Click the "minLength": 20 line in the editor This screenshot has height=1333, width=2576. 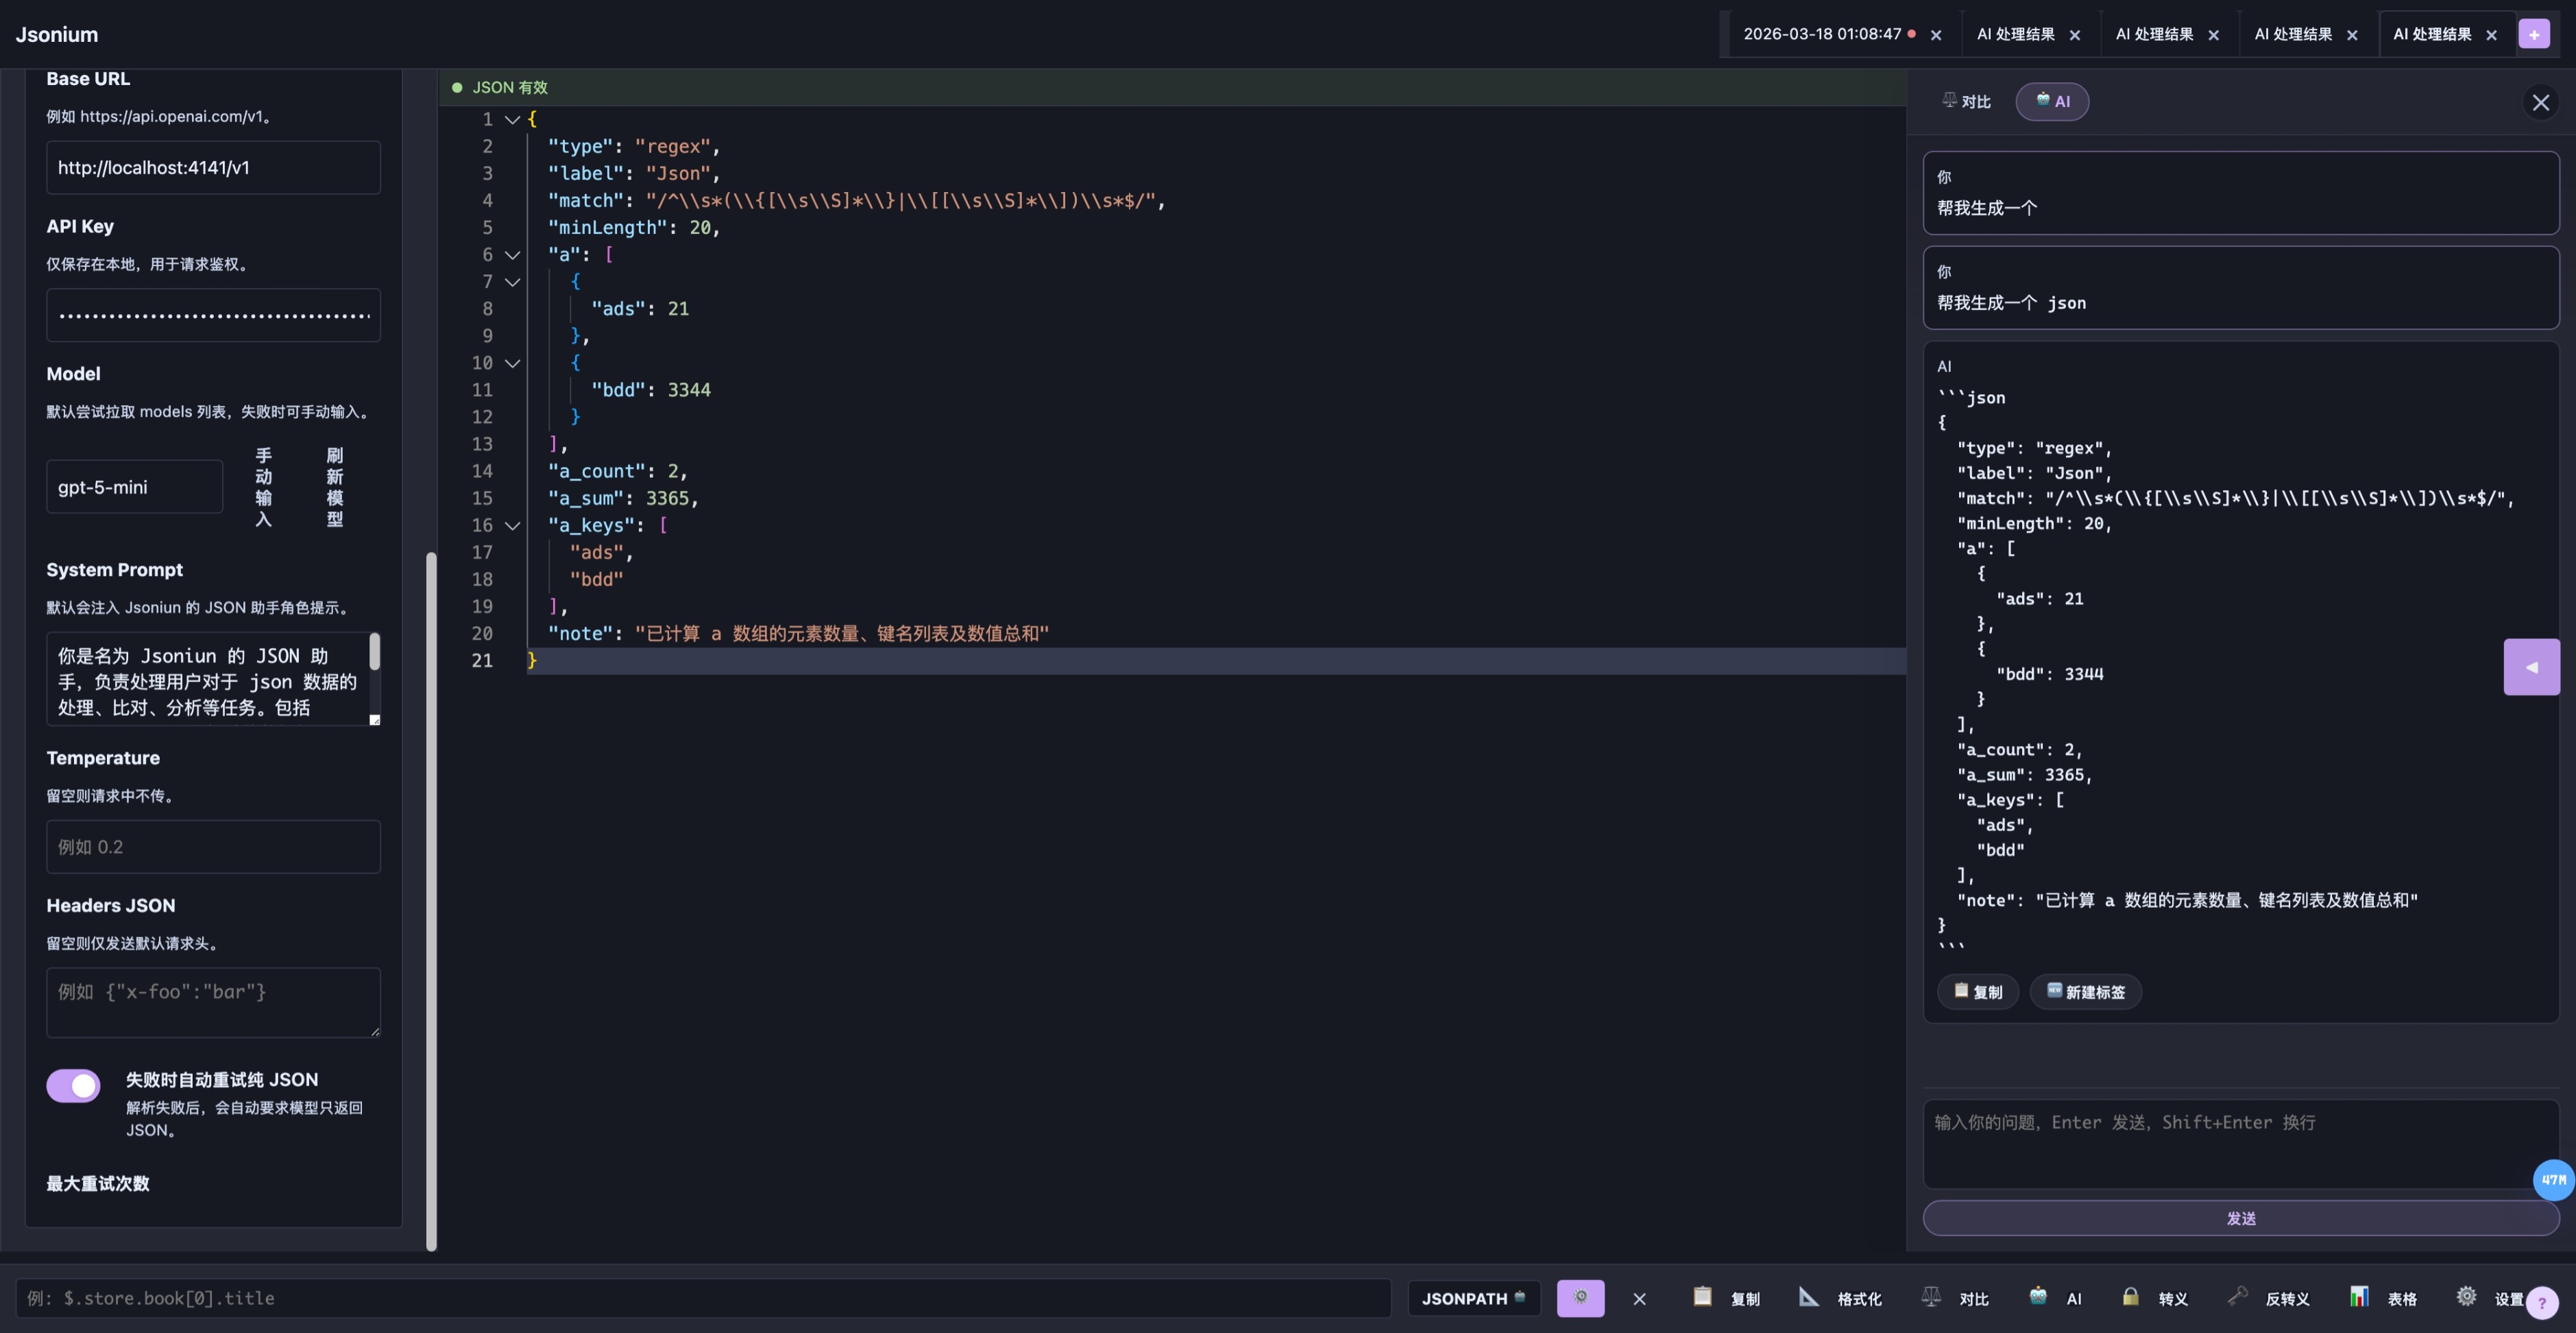click(x=634, y=228)
